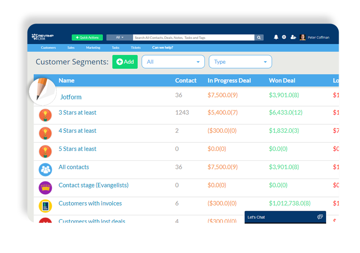
Task: Open Contact stage (Evangelists) segment
Action: coord(94,185)
